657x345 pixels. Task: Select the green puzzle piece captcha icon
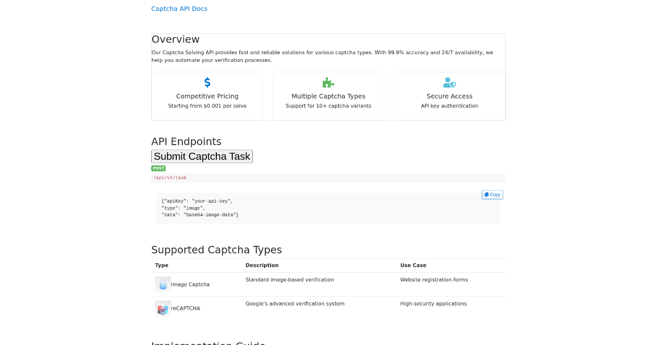328,82
